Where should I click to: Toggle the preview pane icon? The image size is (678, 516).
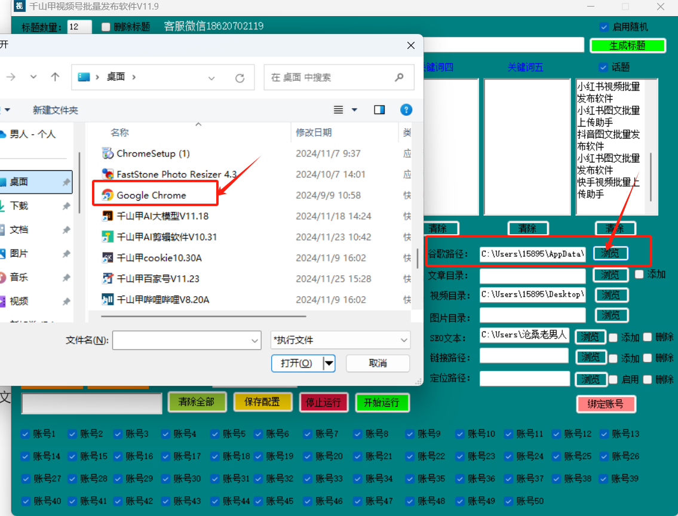[379, 110]
